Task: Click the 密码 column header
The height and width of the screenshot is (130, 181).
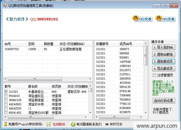Action: 35,44
